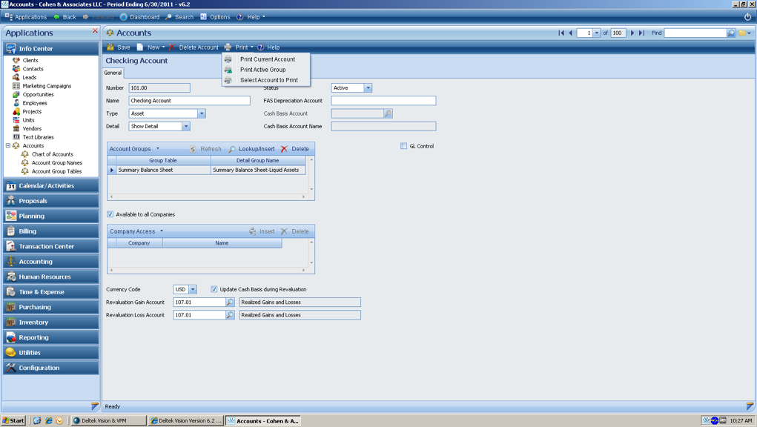Screen dimensions: 757x427
Task: Expand the Type dropdown
Action: tap(201, 113)
